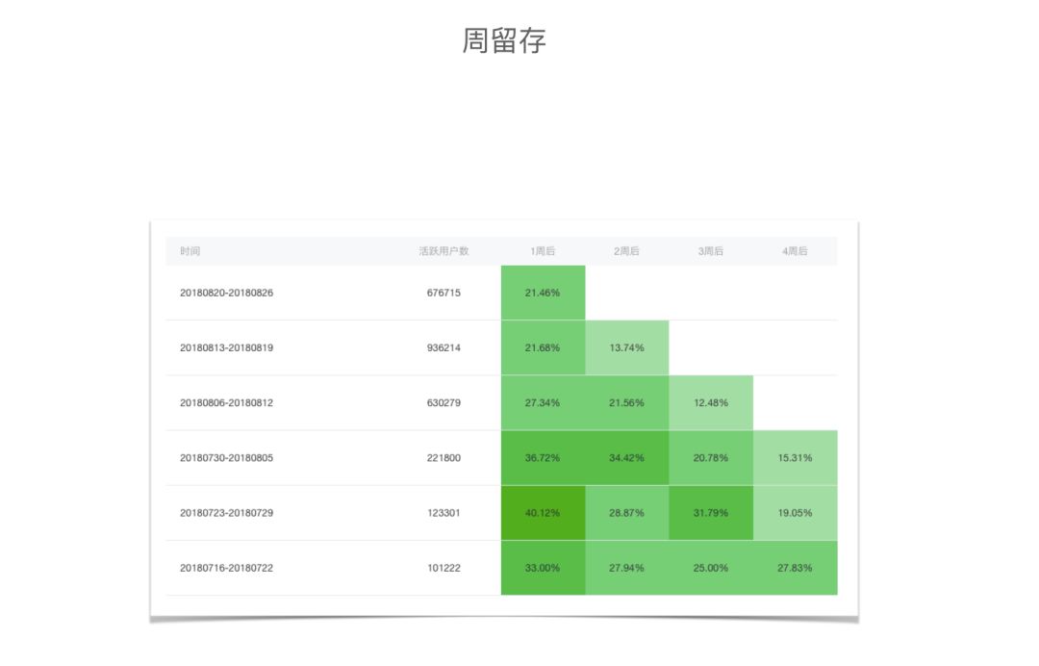Click the 活跃用户数 column header
This screenshot has height=666, width=1039.
pyautogui.click(x=443, y=251)
